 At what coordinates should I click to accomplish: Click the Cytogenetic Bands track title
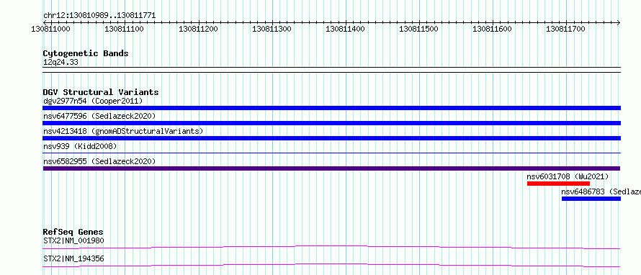click(x=86, y=53)
